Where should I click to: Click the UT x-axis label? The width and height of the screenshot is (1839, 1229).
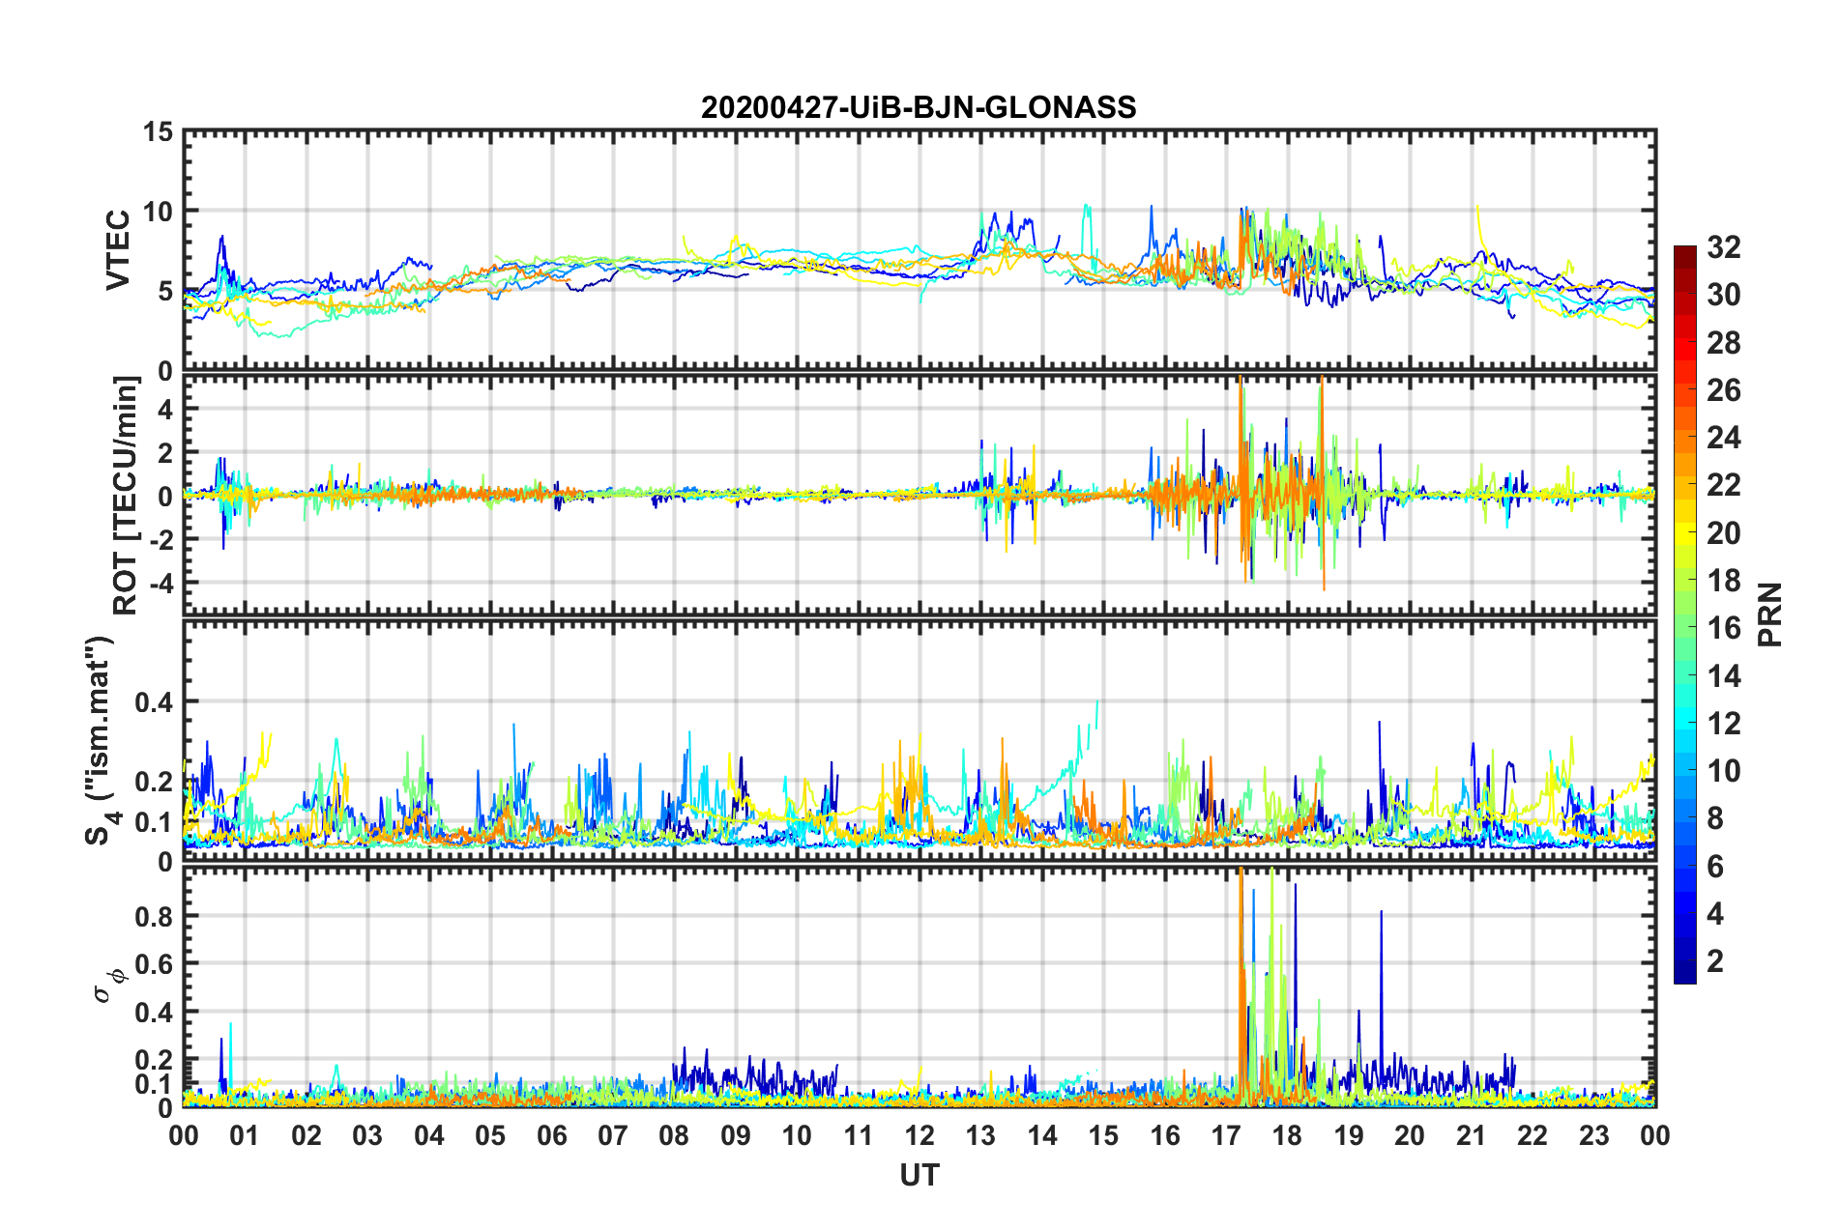click(919, 1175)
